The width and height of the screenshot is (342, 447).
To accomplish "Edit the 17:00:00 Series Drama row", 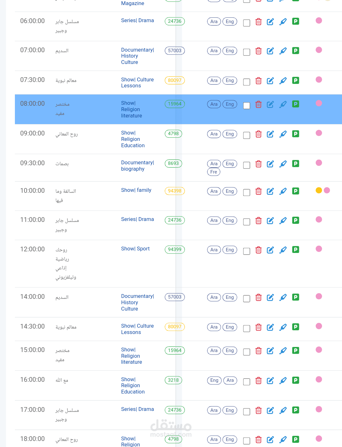I will pyautogui.click(x=270, y=411).
